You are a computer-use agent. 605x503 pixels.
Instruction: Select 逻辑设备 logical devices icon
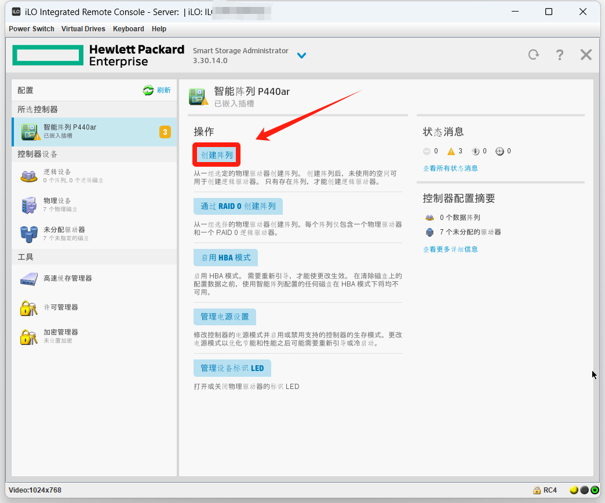[x=28, y=176]
